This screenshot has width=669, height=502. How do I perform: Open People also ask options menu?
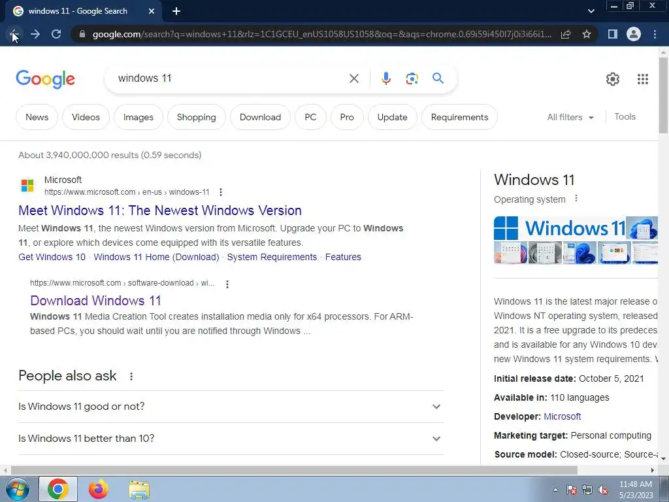[131, 376]
